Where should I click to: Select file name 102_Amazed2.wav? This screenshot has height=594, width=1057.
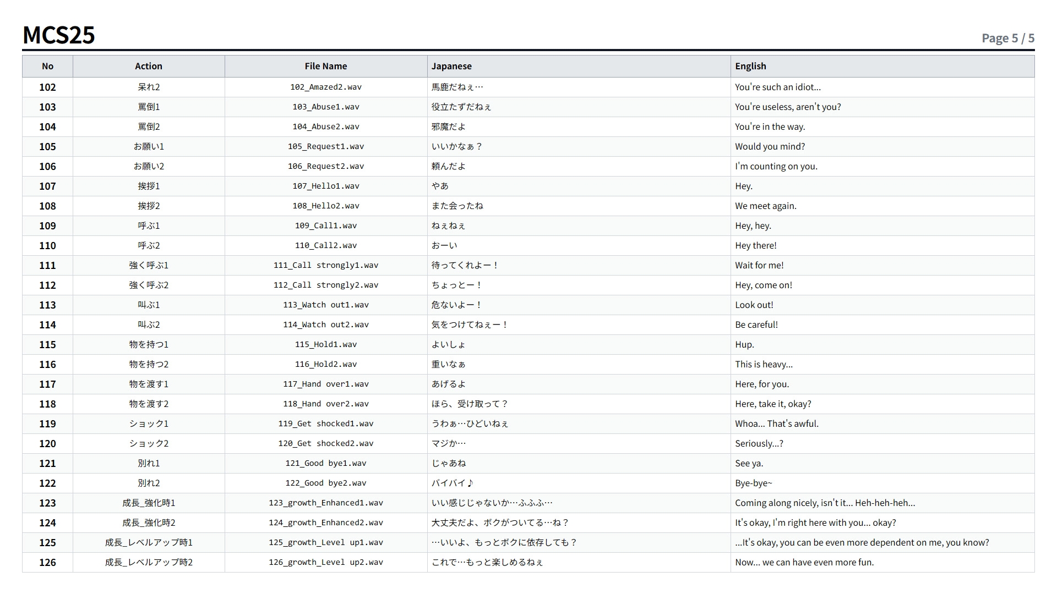click(326, 87)
